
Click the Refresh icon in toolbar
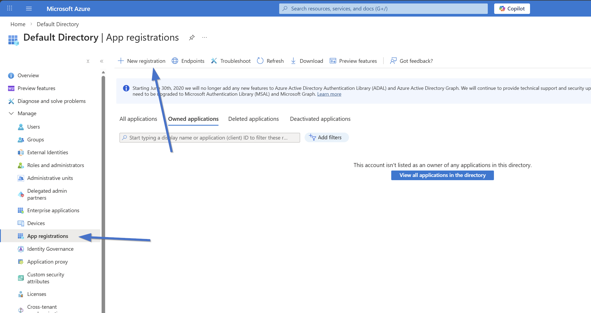point(260,61)
